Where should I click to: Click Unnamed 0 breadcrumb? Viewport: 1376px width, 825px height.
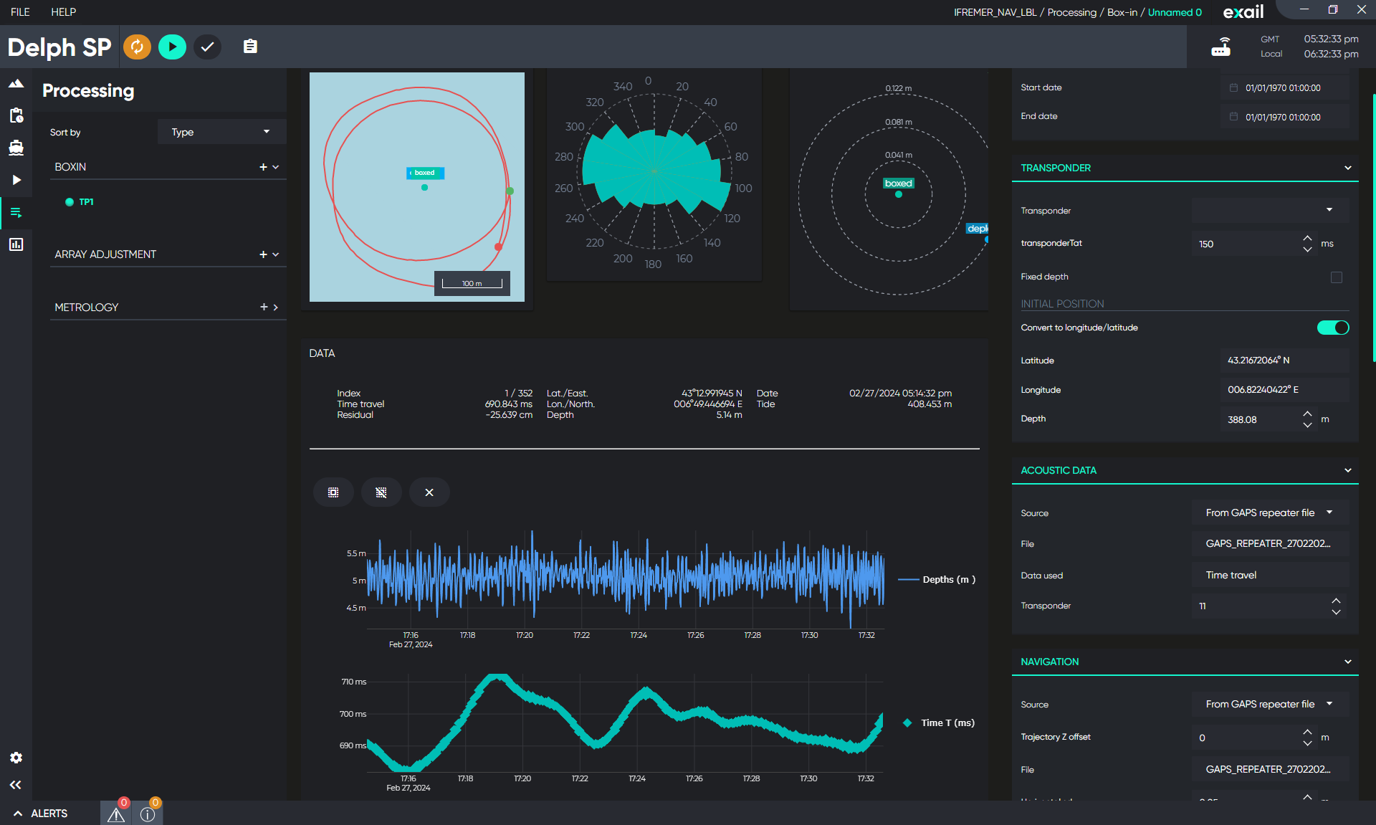(1175, 12)
